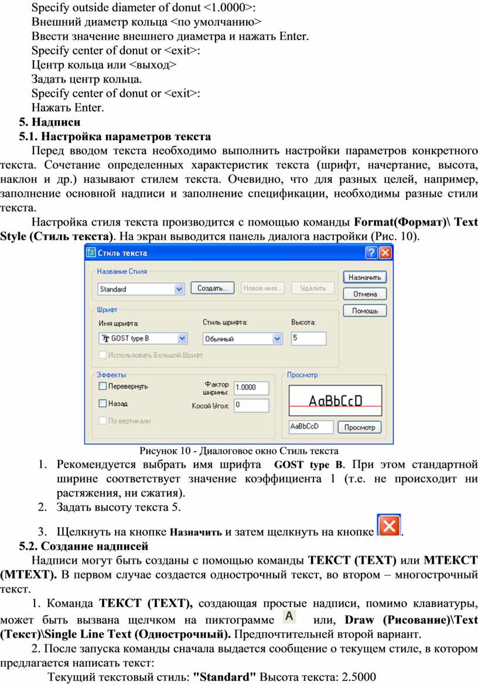Screen dimensions: 478x685
Task: Click the heading "5.1. Настройка параметров текста"
Action: point(115,137)
